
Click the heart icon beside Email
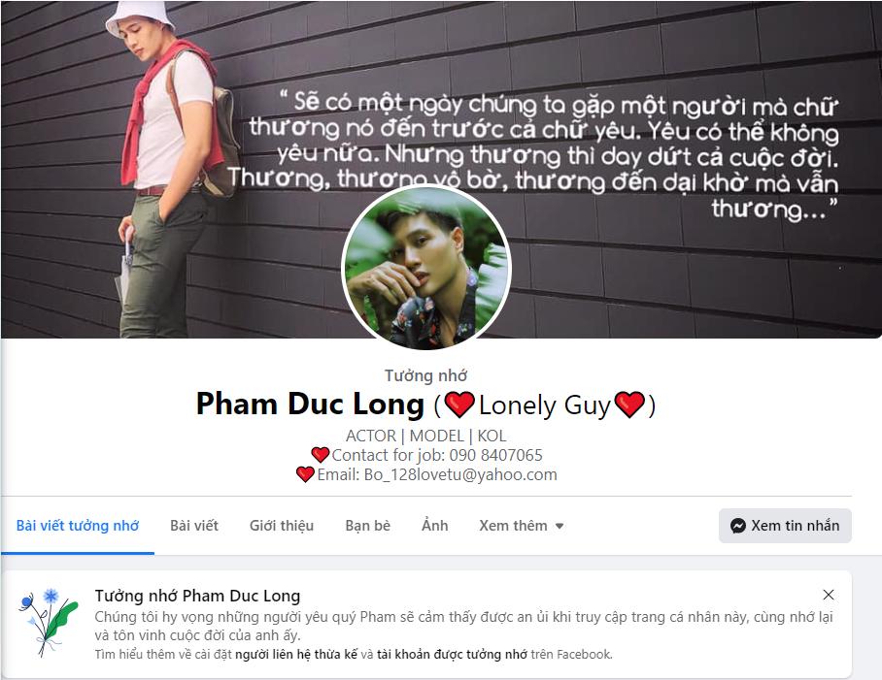coord(305,474)
